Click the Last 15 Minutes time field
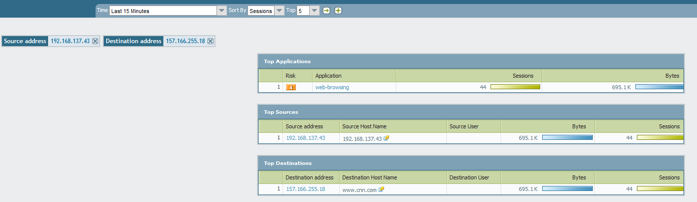This screenshot has width=697, height=202. click(x=163, y=11)
